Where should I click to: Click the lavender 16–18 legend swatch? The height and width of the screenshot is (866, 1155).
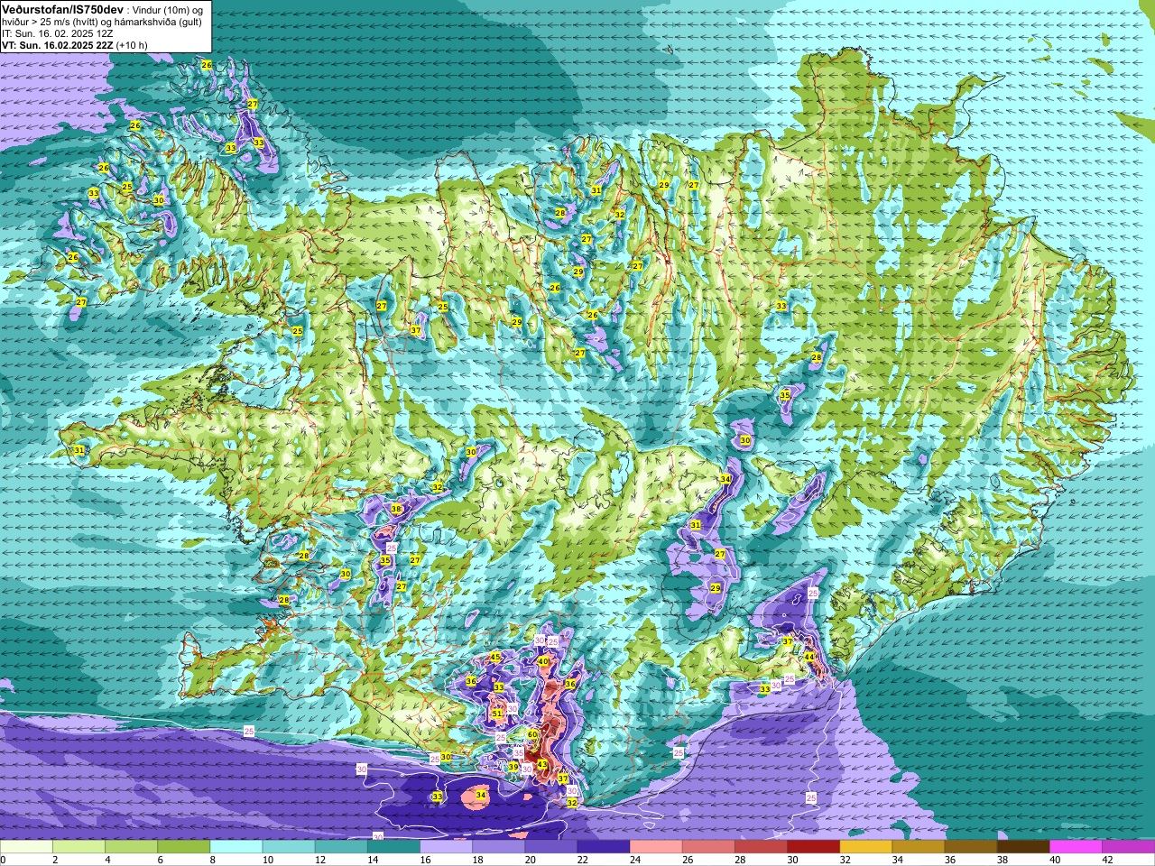point(446,847)
